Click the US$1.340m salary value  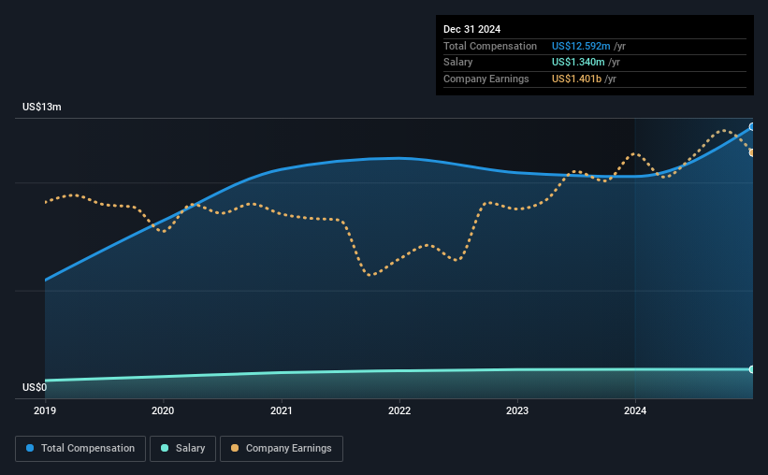coord(578,63)
